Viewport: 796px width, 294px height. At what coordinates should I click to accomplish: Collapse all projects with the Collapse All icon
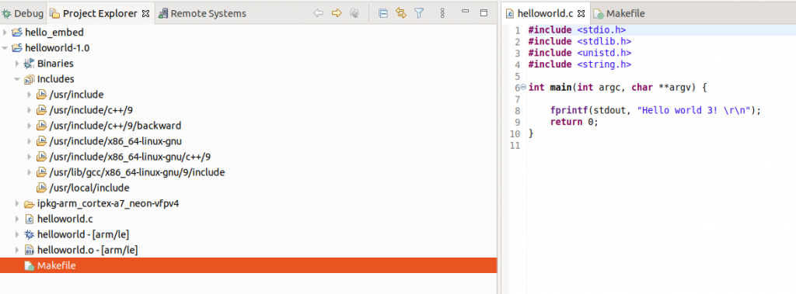[x=383, y=13]
